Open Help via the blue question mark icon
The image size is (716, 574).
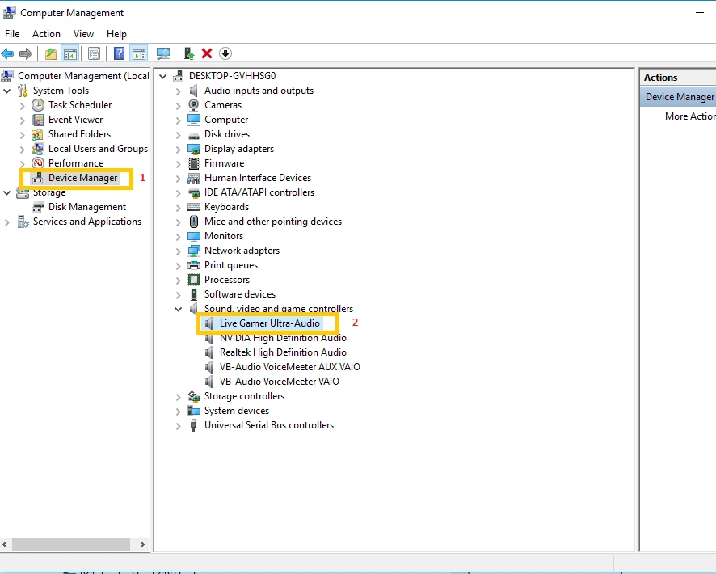pyautogui.click(x=119, y=53)
